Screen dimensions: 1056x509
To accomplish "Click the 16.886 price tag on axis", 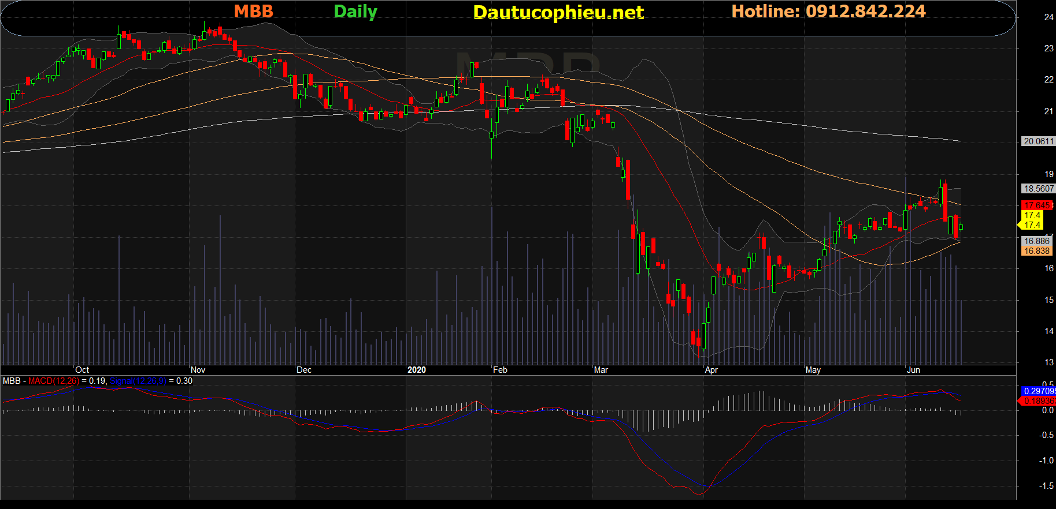I will point(1036,241).
